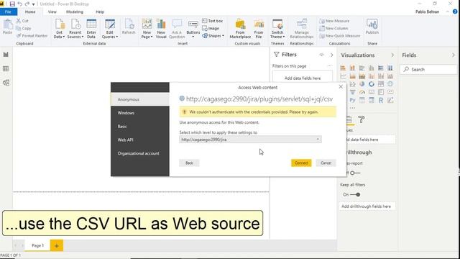Insert an Image from the ribbon
The width and height of the screenshot is (460, 259).
pyautogui.click(x=211, y=28)
